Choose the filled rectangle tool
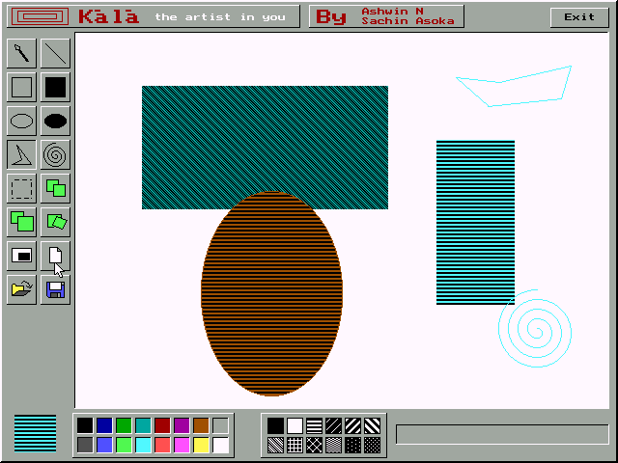Viewport: 618px width, 463px height. point(55,88)
